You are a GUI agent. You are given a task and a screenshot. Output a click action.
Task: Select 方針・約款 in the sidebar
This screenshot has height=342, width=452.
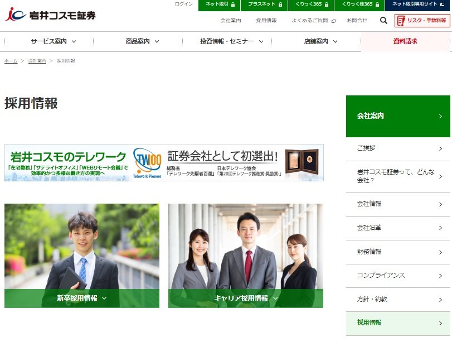click(398, 300)
